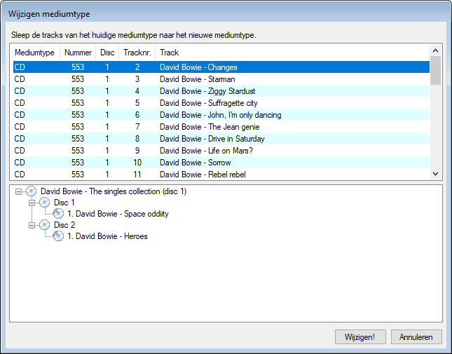Image resolution: width=452 pixels, height=354 pixels.
Task: Select the row David Bowie - Life on Mars?
Action: pos(221,151)
